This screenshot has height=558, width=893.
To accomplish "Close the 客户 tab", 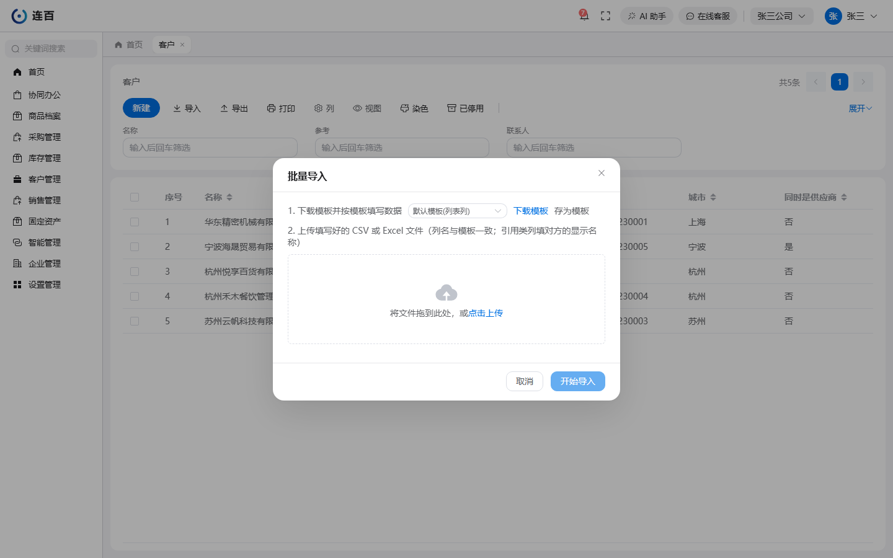I will [x=182, y=45].
